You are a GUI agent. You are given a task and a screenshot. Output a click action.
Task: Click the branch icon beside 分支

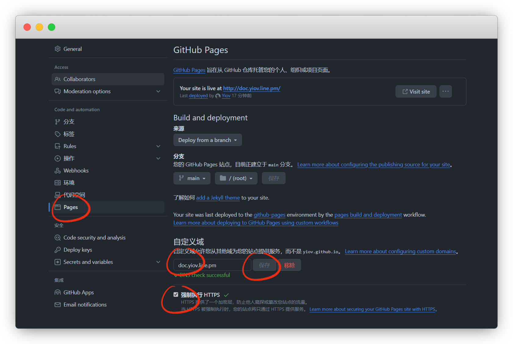click(57, 122)
